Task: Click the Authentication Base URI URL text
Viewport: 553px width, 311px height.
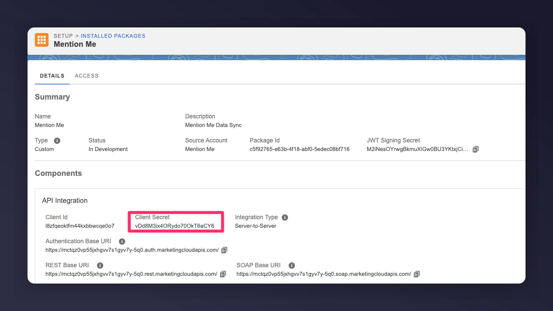Action: tap(132, 250)
